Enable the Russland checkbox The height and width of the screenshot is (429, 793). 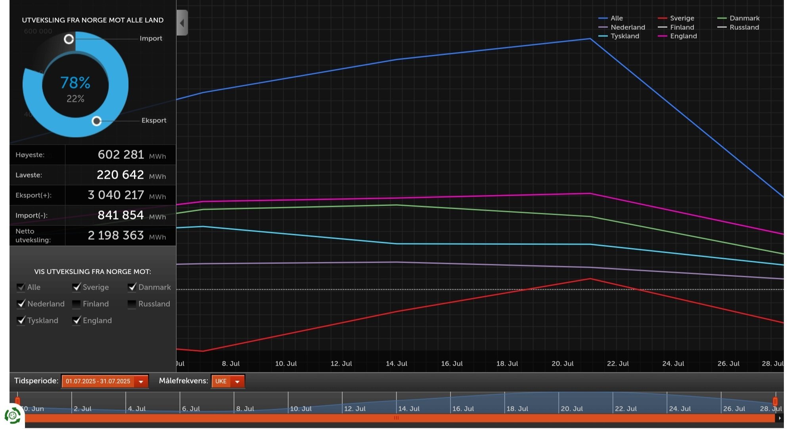[132, 304]
